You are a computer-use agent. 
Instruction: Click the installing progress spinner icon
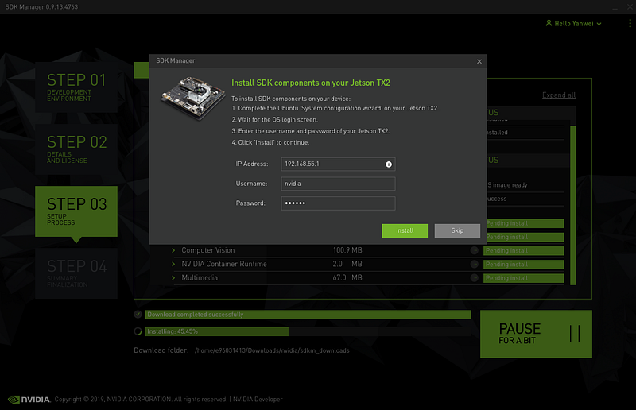[x=138, y=331]
